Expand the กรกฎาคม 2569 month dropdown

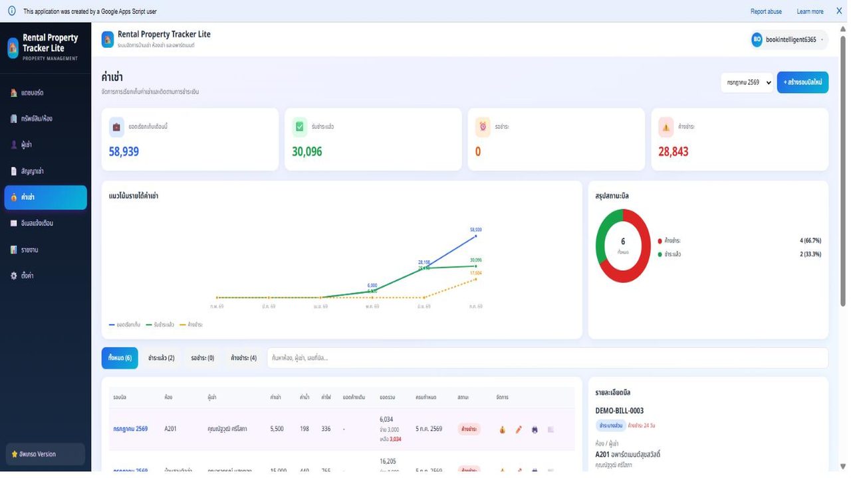tap(748, 82)
